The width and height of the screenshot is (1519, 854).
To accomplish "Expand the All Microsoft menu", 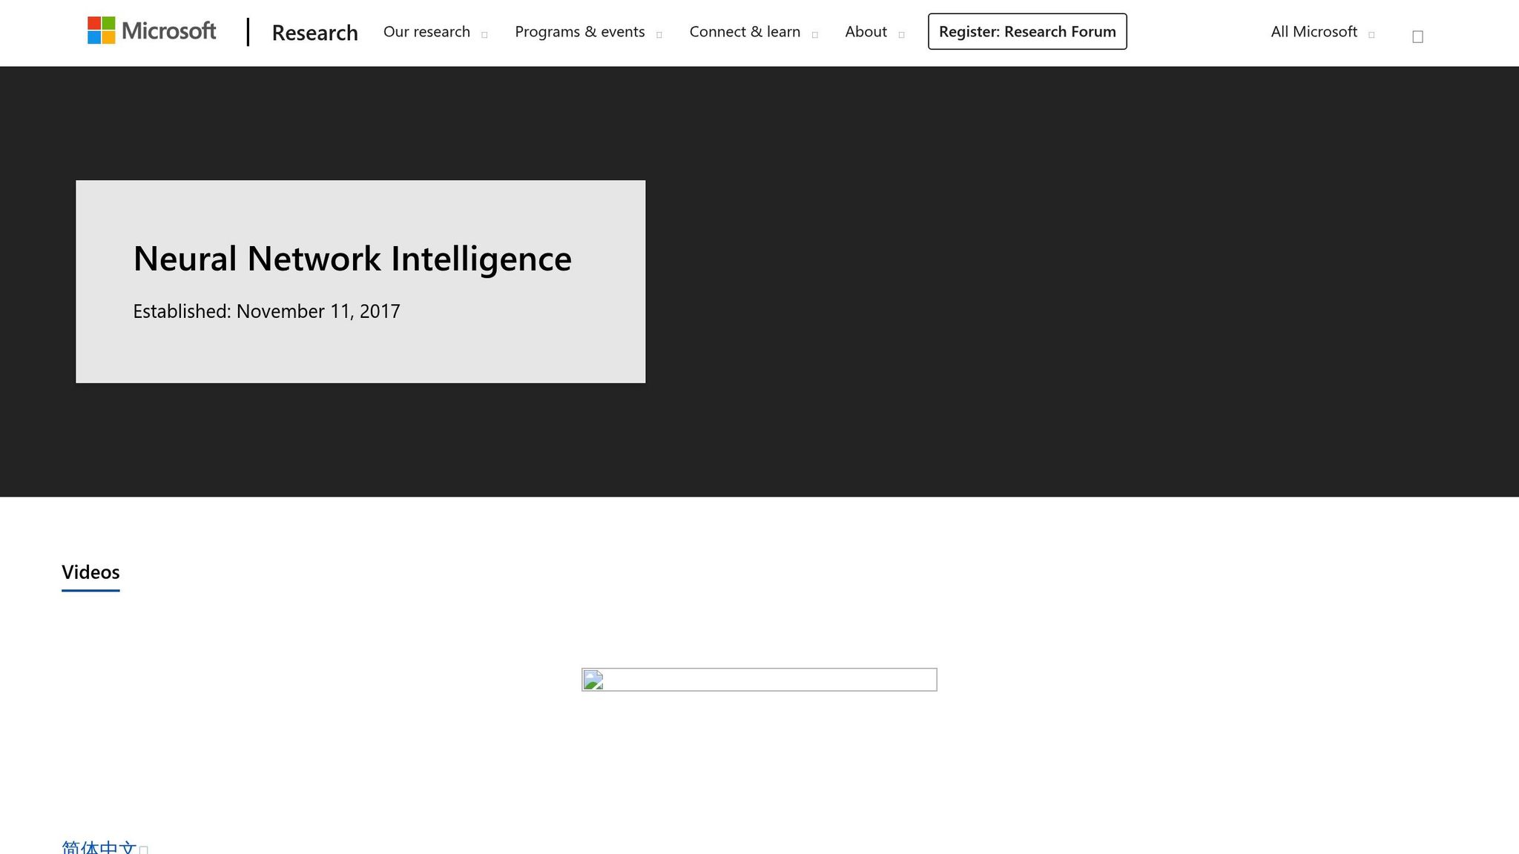I will coord(1322,32).
